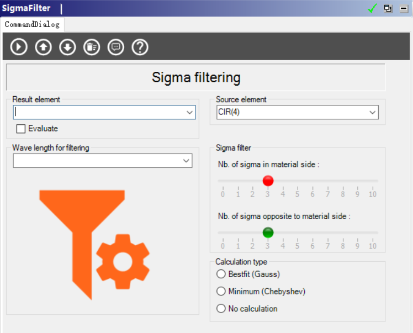Screen dimensions: 413x333
Task: Click the Run/Execute play icon
Action: (x=19, y=47)
